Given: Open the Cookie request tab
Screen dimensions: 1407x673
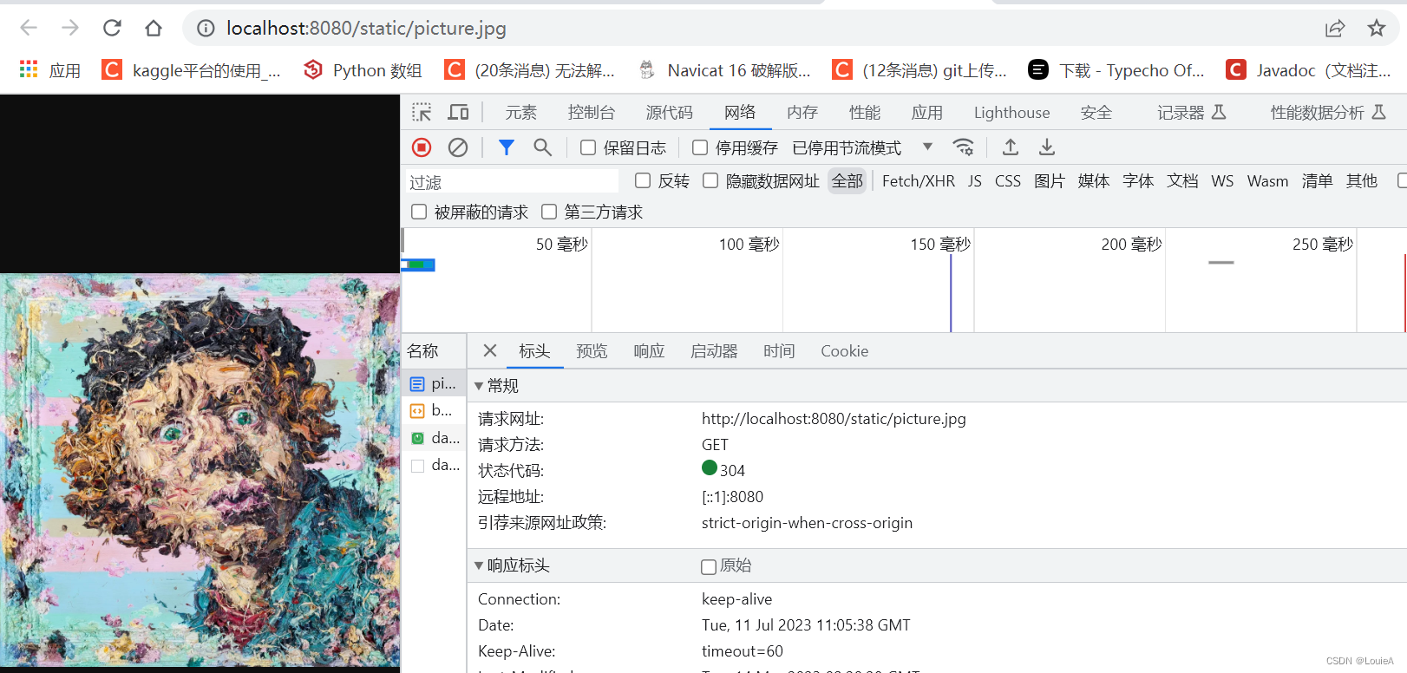Looking at the screenshot, I should point(845,350).
